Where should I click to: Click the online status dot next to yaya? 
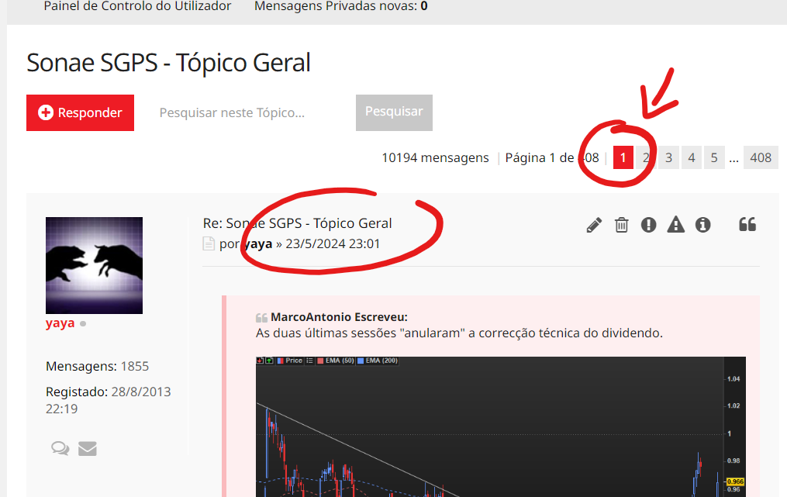pos(83,324)
